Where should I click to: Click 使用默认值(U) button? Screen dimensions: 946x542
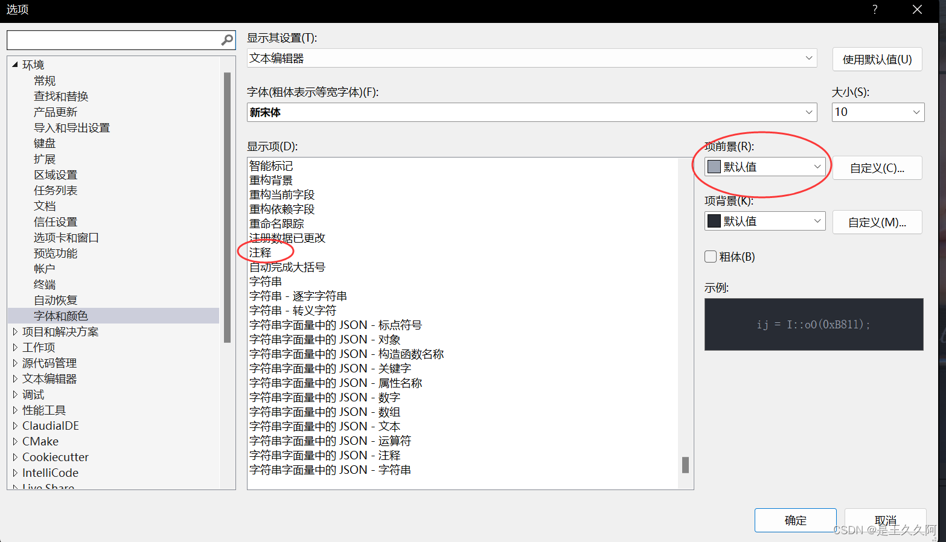click(877, 59)
